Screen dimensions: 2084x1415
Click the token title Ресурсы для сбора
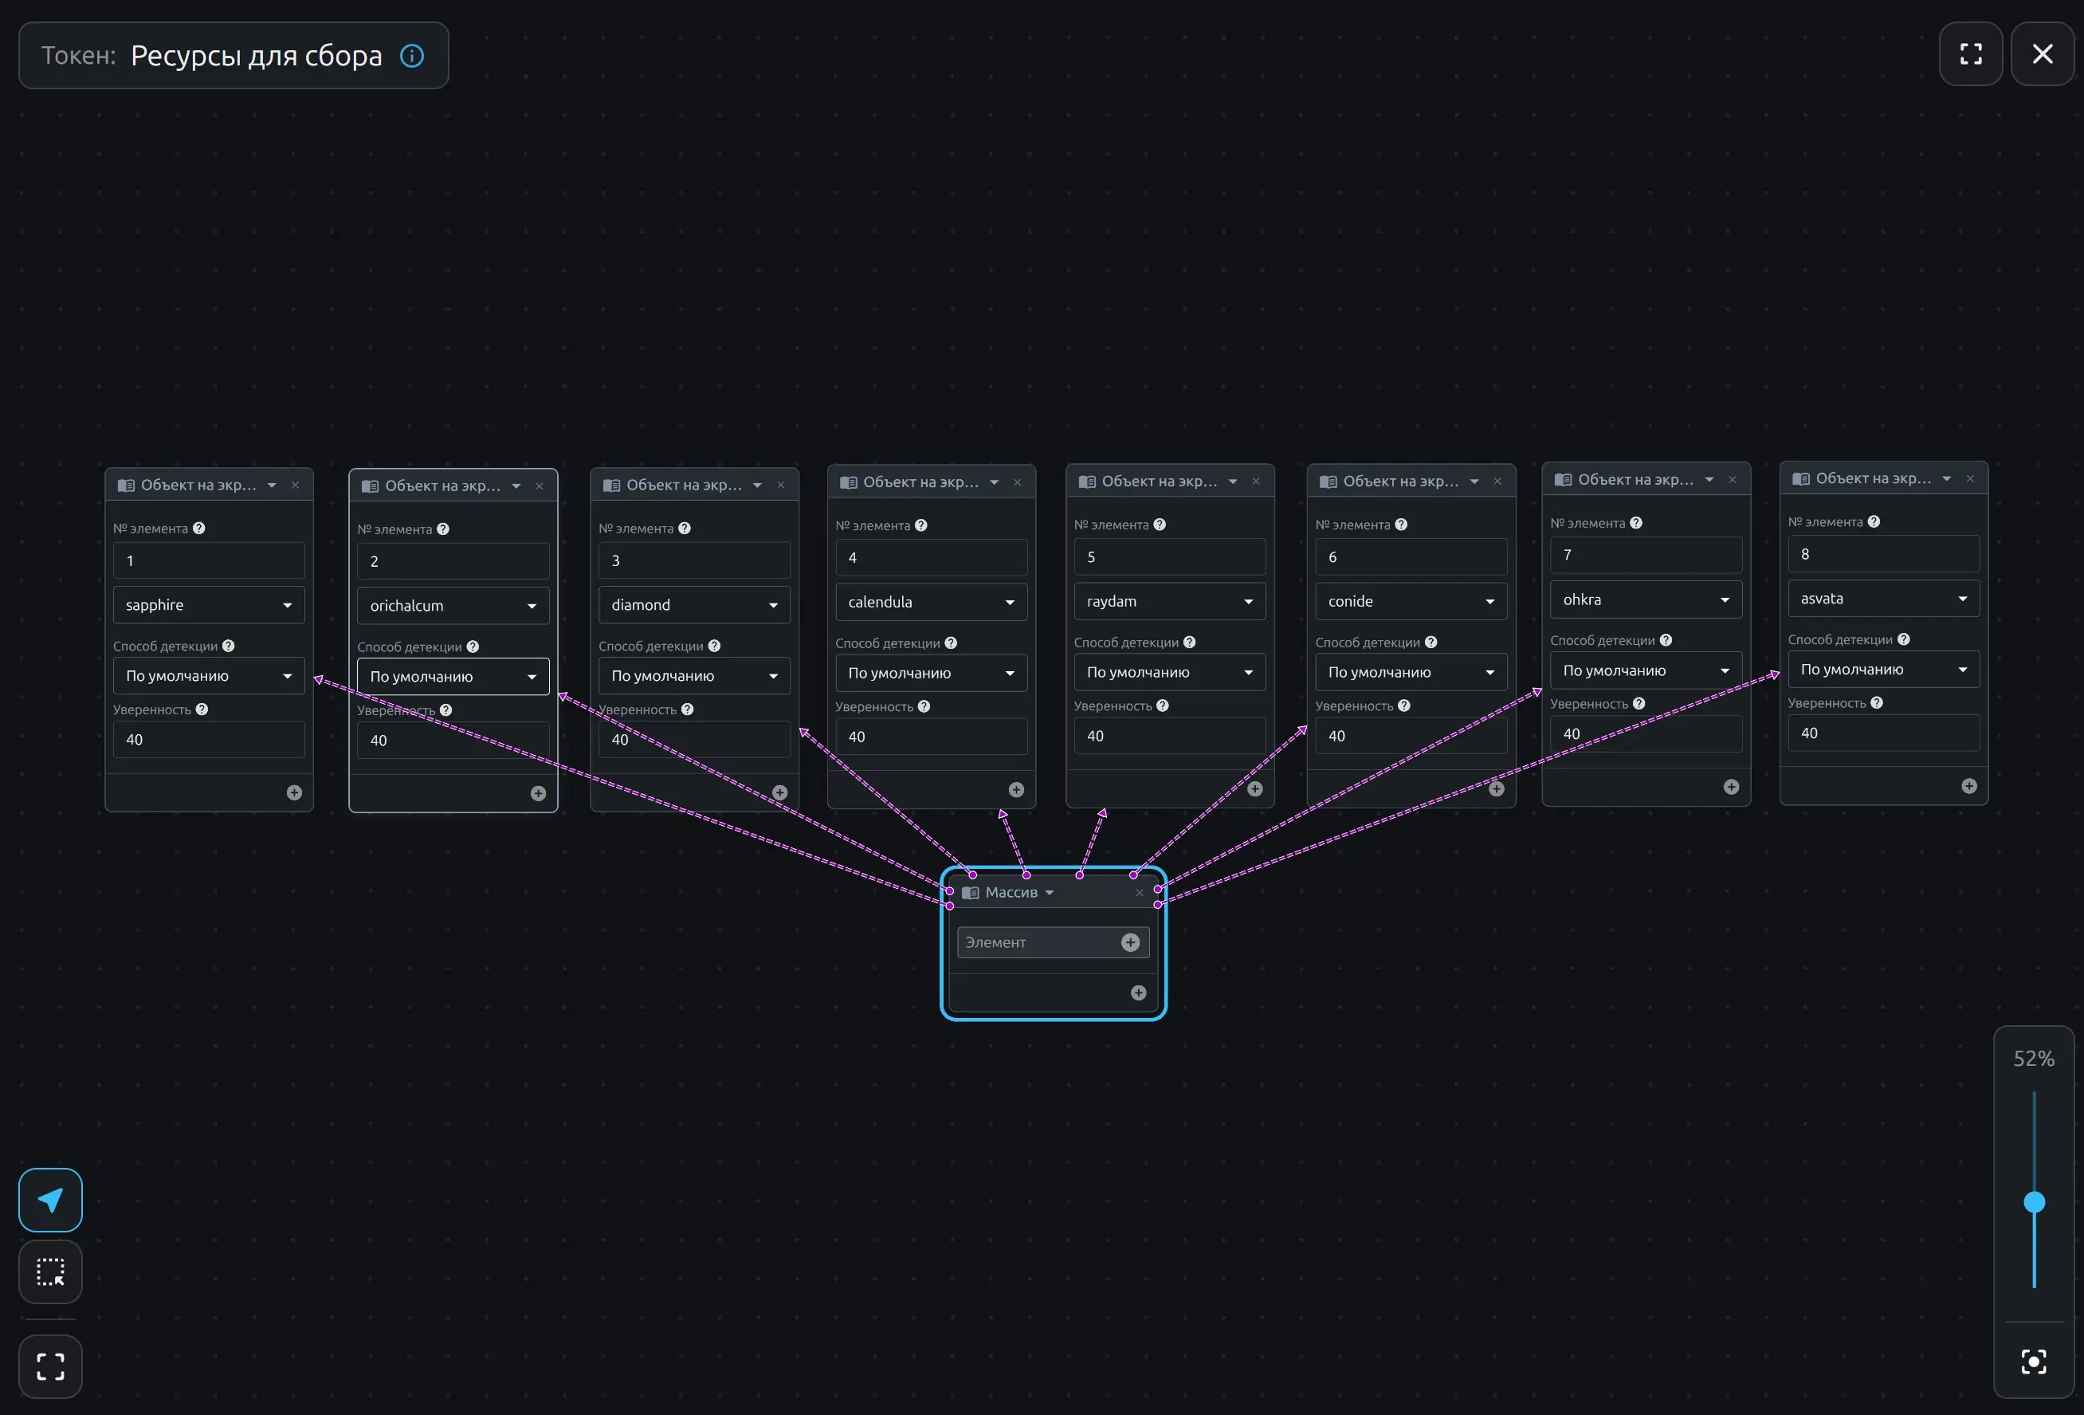coord(257,56)
